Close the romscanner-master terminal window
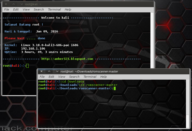192x131 pixels. (42, 71)
